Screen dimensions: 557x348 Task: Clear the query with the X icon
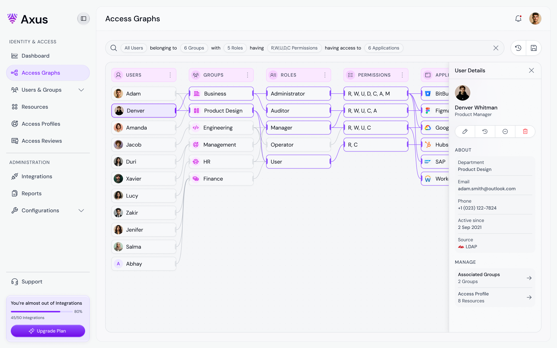tap(496, 48)
